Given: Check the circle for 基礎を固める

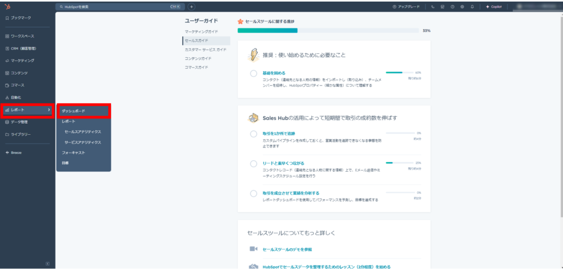Looking at the screenshot, I should coord(253,74).
